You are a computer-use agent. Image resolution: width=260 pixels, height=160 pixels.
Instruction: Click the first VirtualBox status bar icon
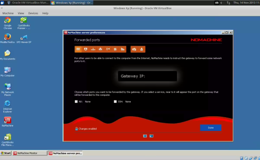click(242, 158)
